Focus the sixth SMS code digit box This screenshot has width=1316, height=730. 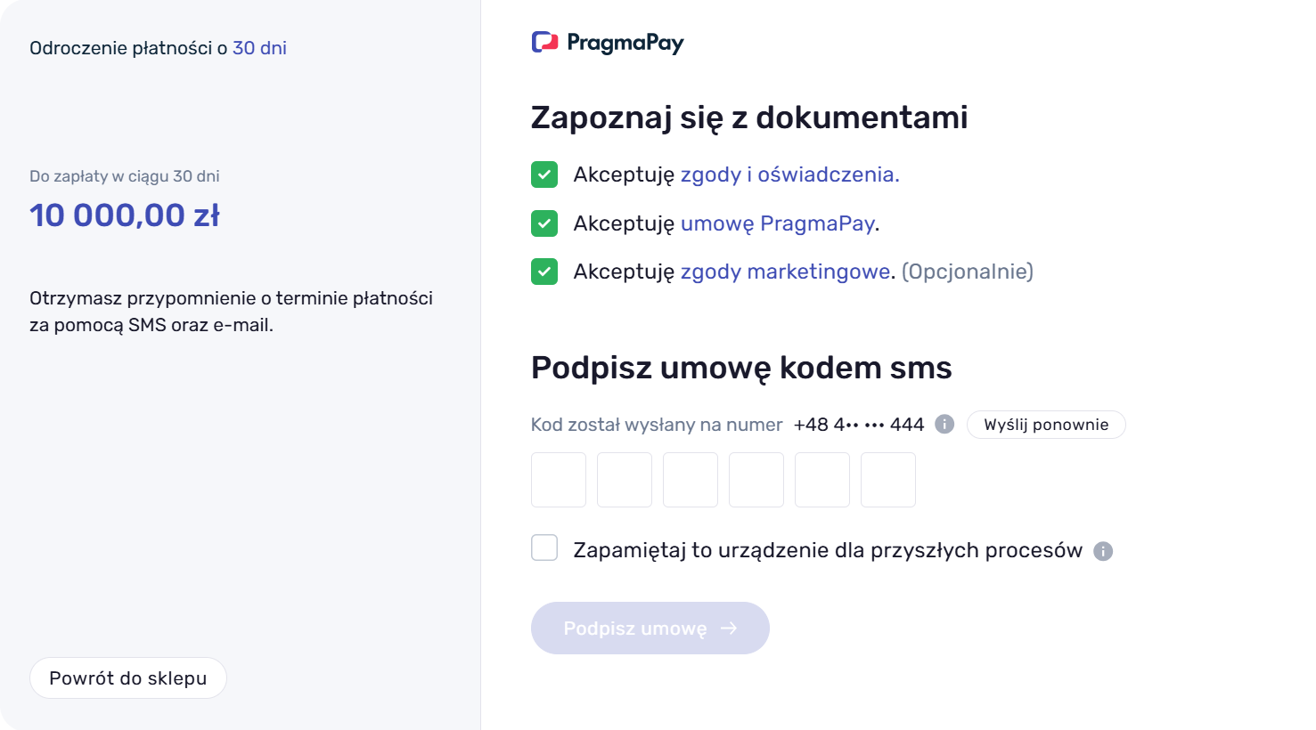pos(888,480)
